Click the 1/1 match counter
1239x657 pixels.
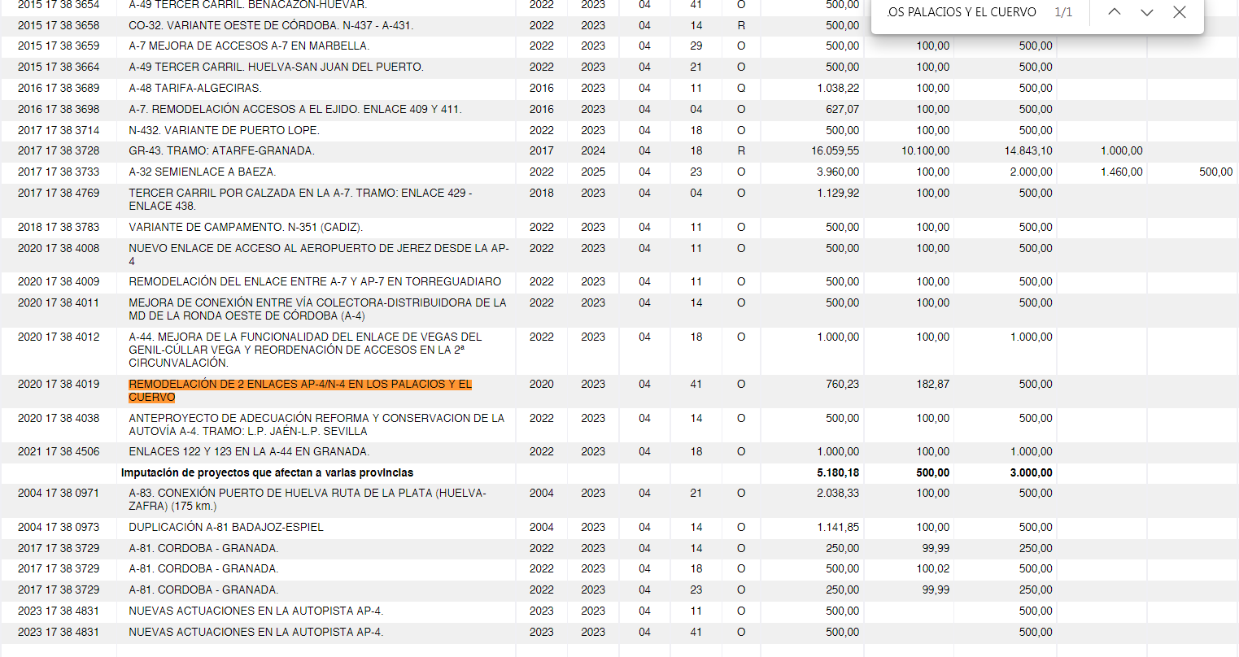1063,12
